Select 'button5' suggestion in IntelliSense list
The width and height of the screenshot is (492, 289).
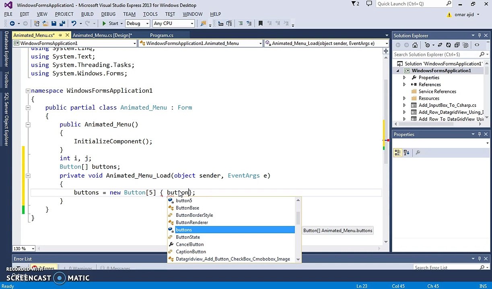click(x=231, y=201)
